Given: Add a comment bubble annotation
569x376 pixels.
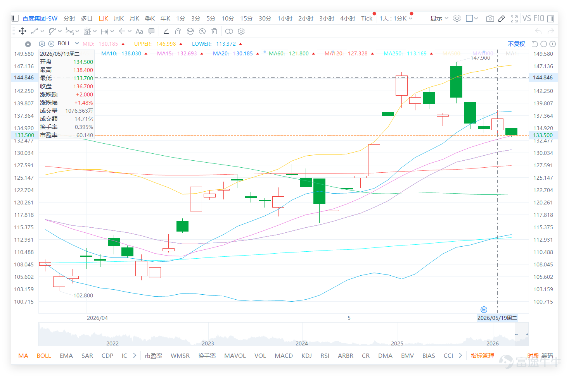Looking at the screenshot, I should tap(152, 31).
